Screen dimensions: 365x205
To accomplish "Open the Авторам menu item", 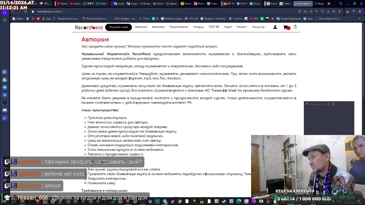I will (x=158, y=27).
